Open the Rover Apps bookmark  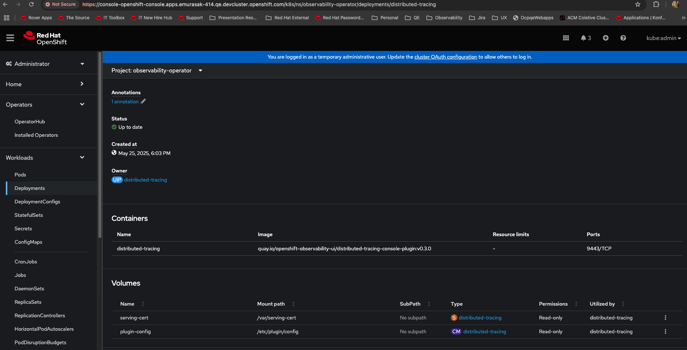pos(36,17)
